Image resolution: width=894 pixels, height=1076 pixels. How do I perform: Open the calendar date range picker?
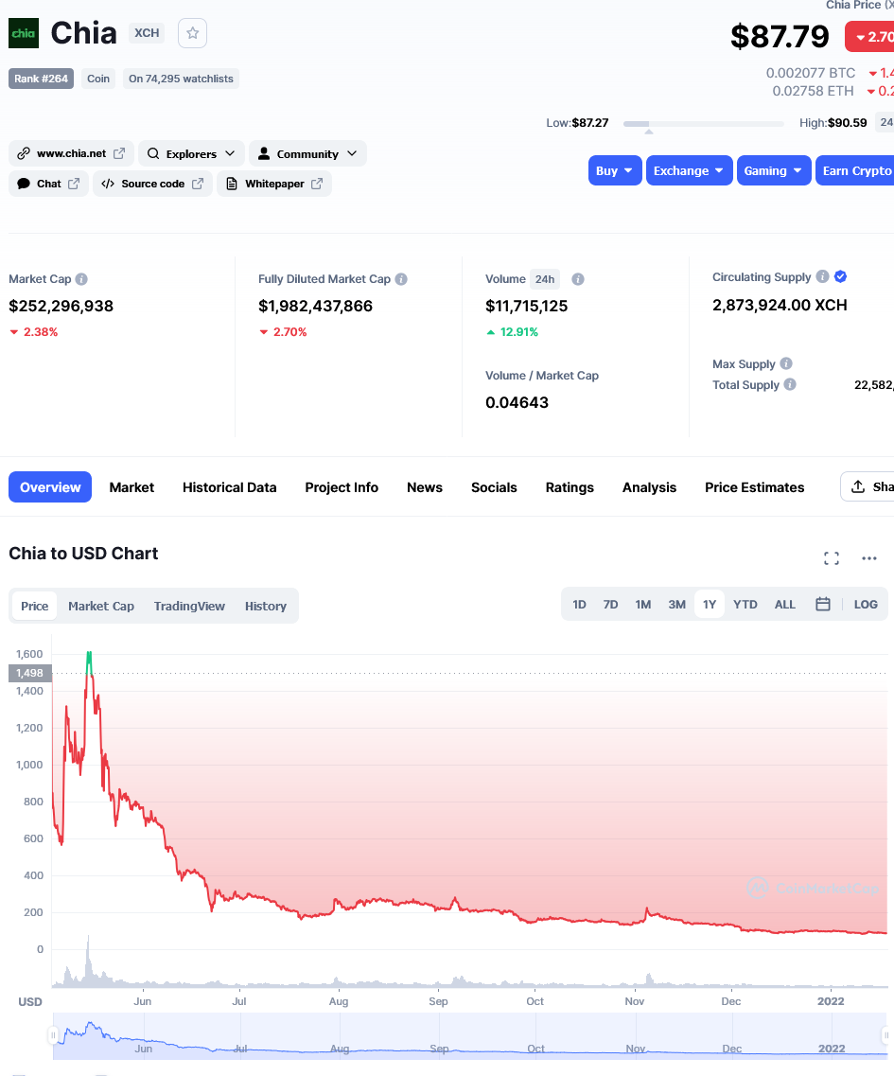(823, 605)
